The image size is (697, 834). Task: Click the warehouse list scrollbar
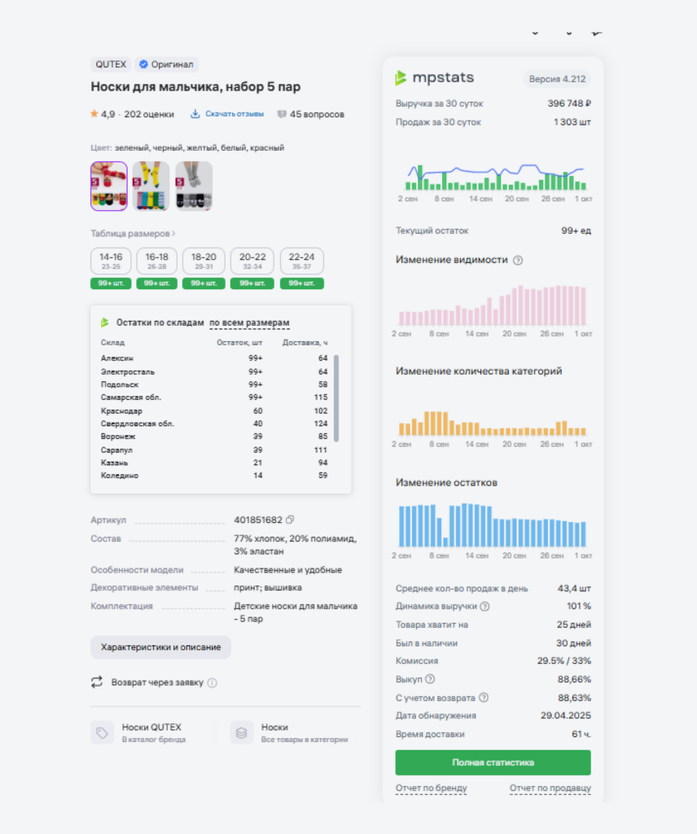(335, 397)
